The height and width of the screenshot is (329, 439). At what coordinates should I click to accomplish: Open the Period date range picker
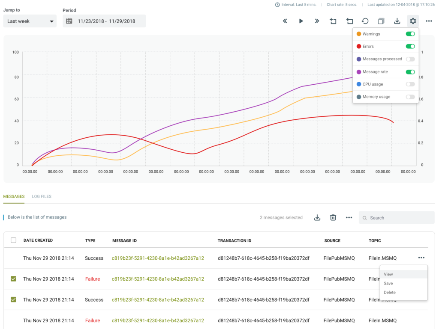coord(104,21)
